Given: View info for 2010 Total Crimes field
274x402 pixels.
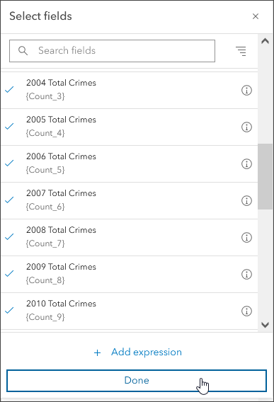Looking at the screenshot, I should tap(246, 311).
